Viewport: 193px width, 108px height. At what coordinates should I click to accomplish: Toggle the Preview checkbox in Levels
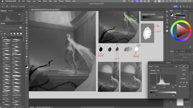(180, 86)
